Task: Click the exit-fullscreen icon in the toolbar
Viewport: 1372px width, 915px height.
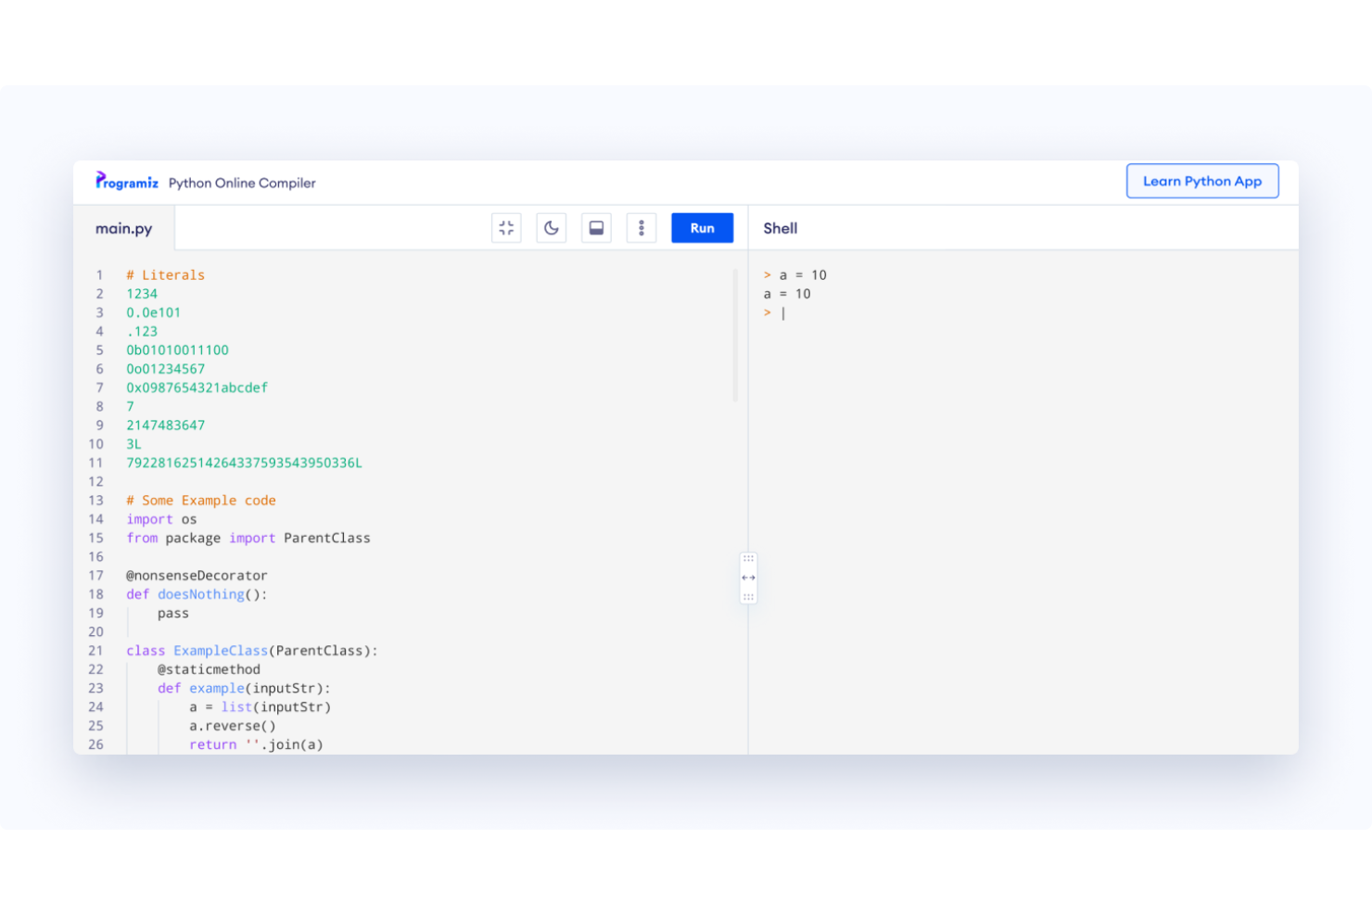Action: (506, 227)
